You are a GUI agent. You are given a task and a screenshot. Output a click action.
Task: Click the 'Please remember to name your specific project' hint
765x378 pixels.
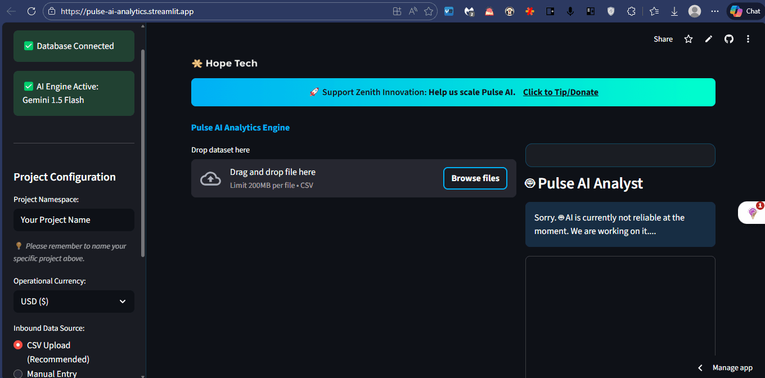[70, 252]
